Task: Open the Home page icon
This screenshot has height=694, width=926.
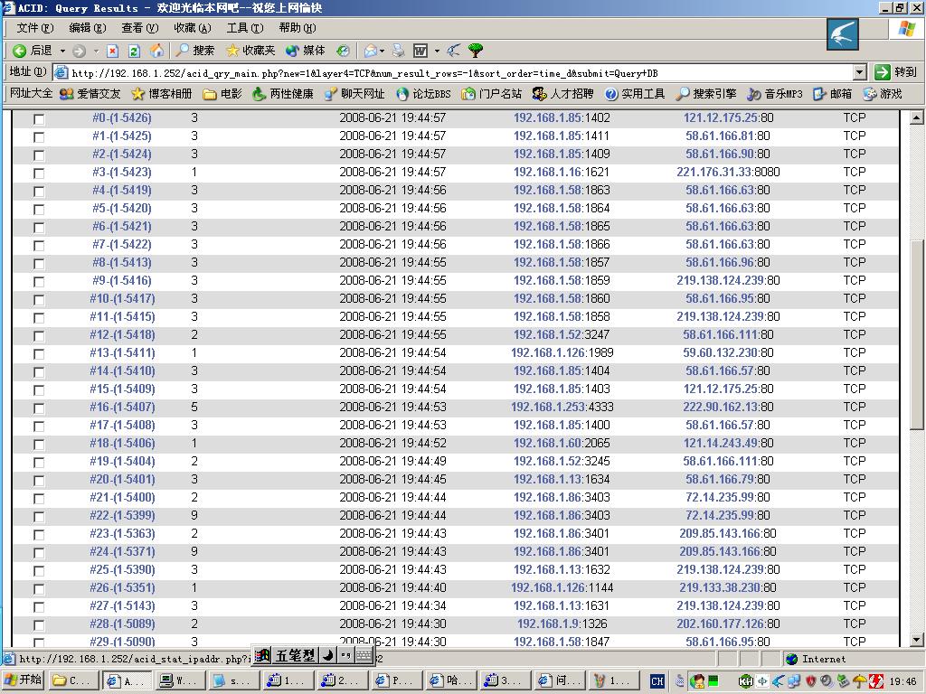Action: 156,52
